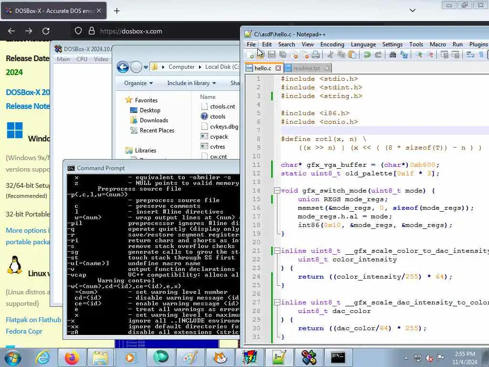This screenshot has height=367, width=489.
Task: Click the Replace icon in Notepad++ toolbar
Action: click(x=404, y=55)
